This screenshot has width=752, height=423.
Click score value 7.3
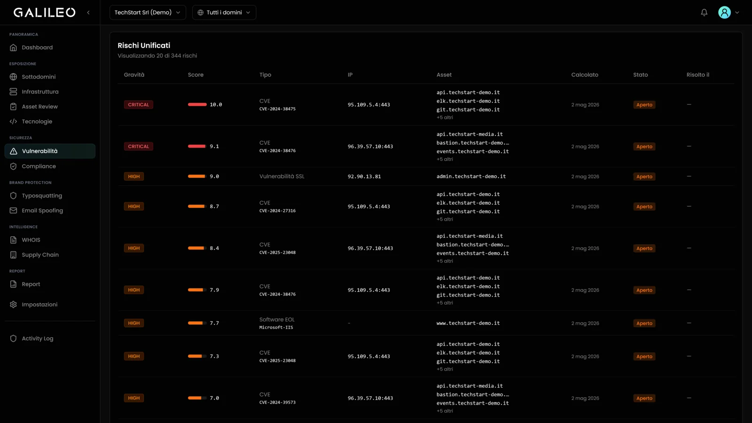click(x=214, y=356)
